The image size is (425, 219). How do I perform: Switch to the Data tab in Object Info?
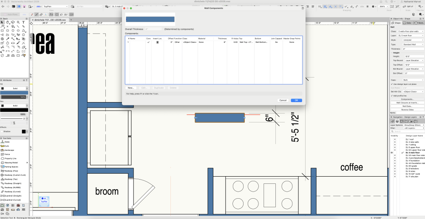407,22
